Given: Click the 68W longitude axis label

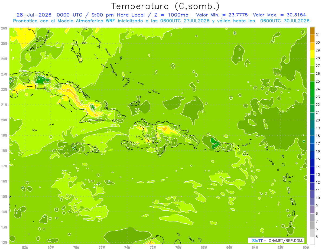Looking at the screenshot, I should tap(204, 247).
